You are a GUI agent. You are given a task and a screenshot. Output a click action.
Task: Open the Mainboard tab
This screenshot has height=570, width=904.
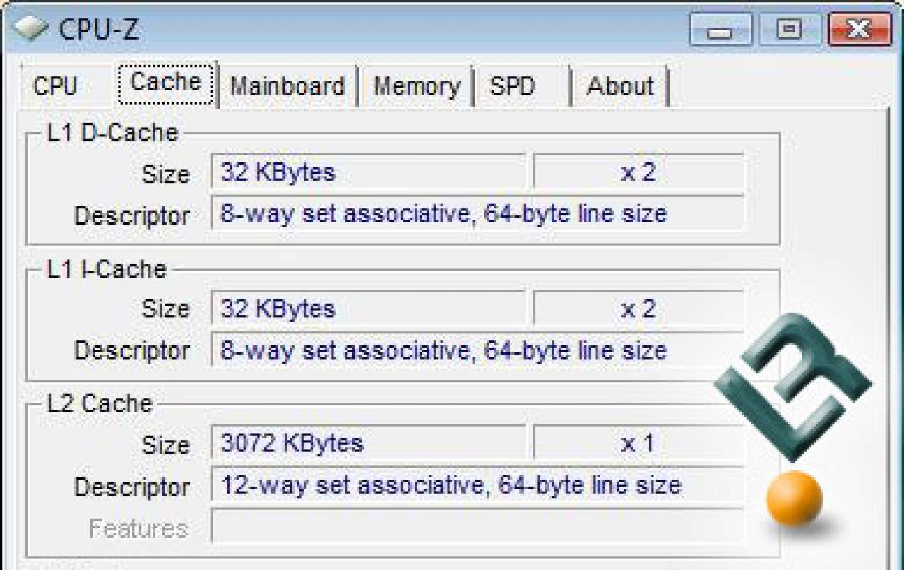pos(287,86)
